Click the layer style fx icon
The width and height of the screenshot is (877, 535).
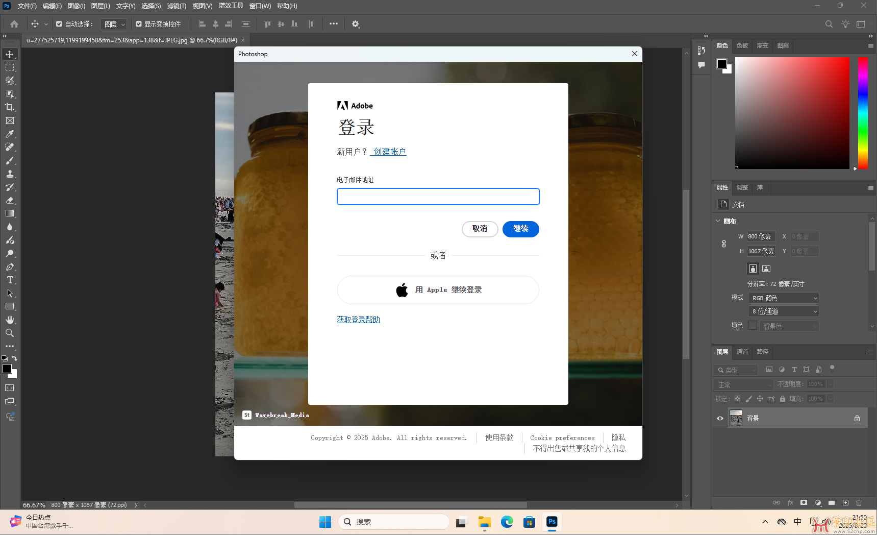[x=790, y=503]
